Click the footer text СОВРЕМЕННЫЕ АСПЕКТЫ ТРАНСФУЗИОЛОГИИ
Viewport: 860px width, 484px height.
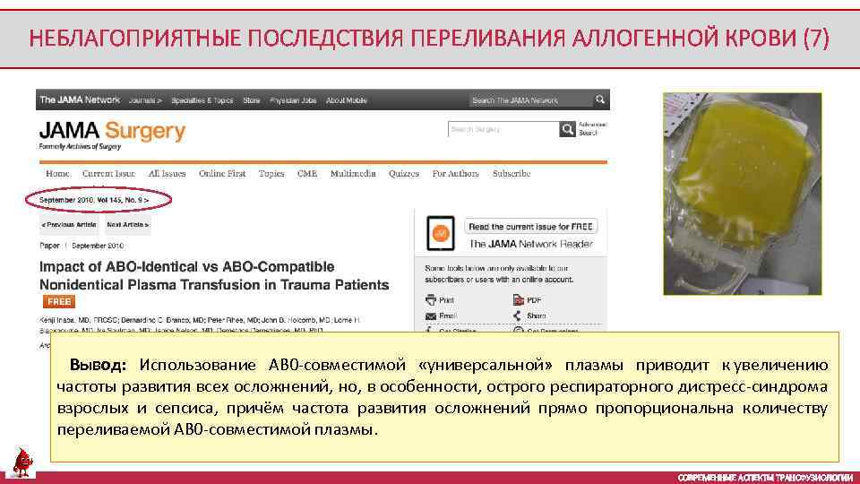[x=765, y=478]
